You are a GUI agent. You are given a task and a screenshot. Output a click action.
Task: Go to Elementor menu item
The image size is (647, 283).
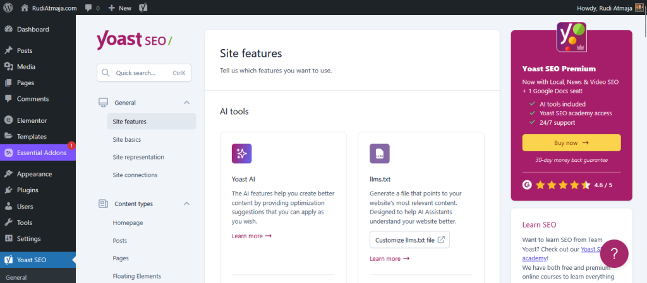point(32,120)
